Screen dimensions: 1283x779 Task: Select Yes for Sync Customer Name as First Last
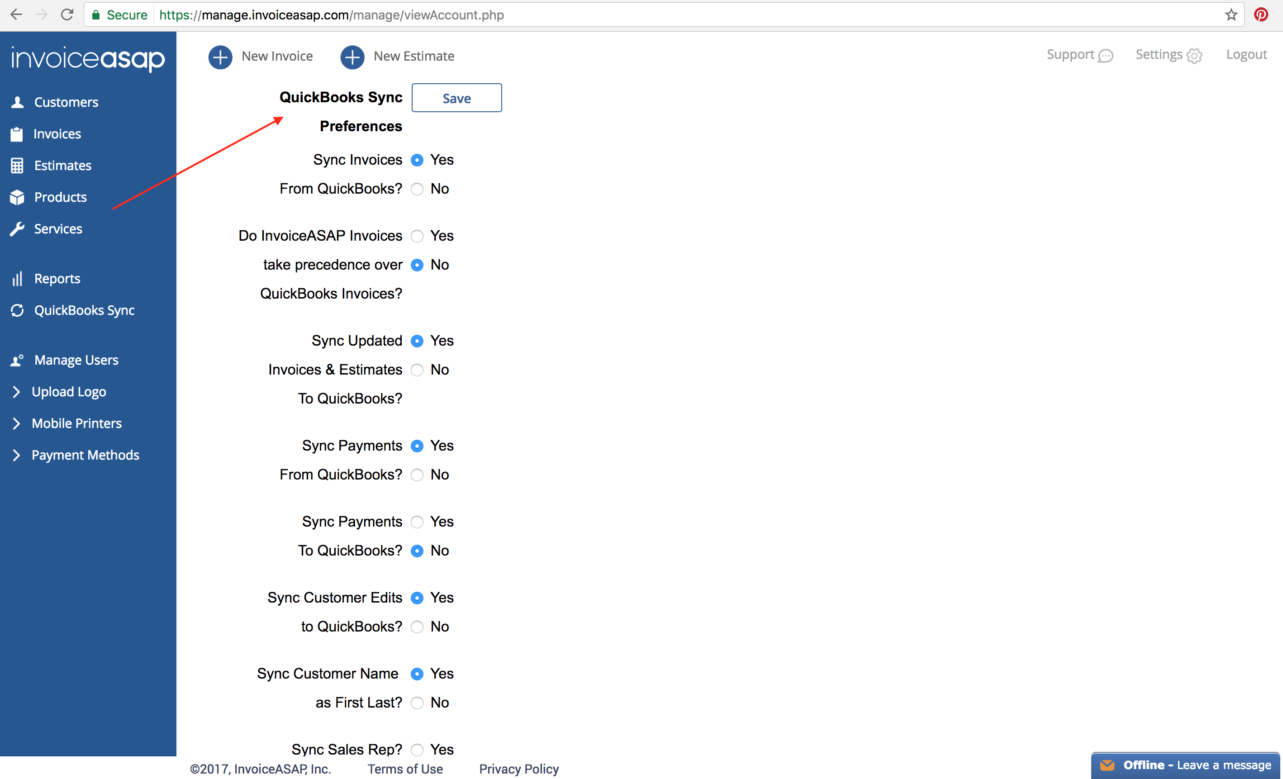click(417, 674)
